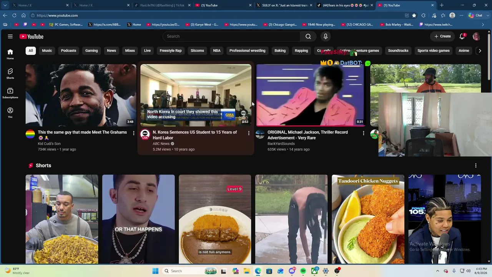Open the BackYardSounds channel avatar
The height and width of the screenshot is (277, 492).
point(260,134)
